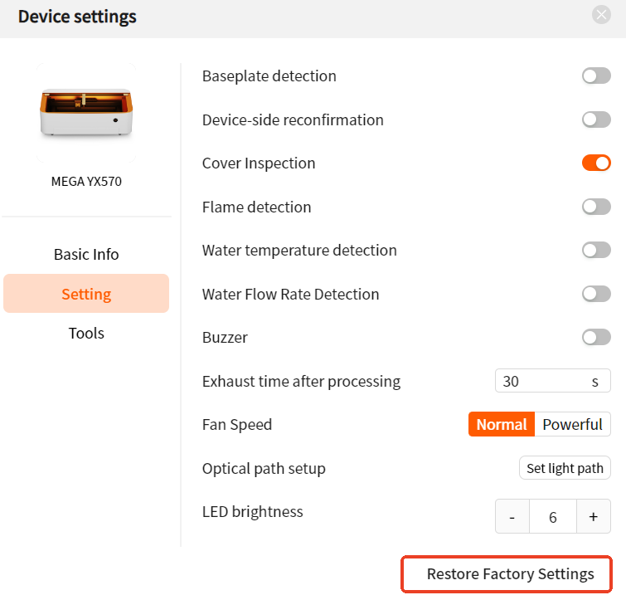Select the Setting tab
Viewport: 626px width, 595px height.
86,293
